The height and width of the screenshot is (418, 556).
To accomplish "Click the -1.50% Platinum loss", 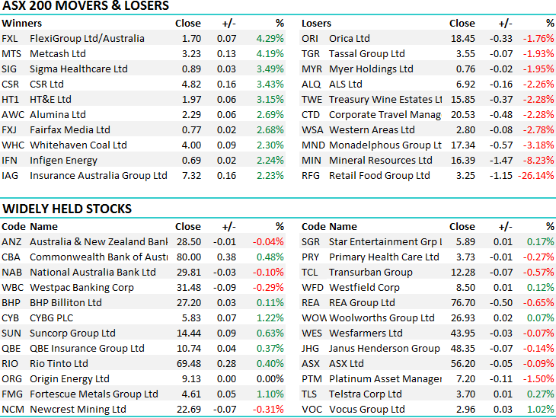I will 538,379.
